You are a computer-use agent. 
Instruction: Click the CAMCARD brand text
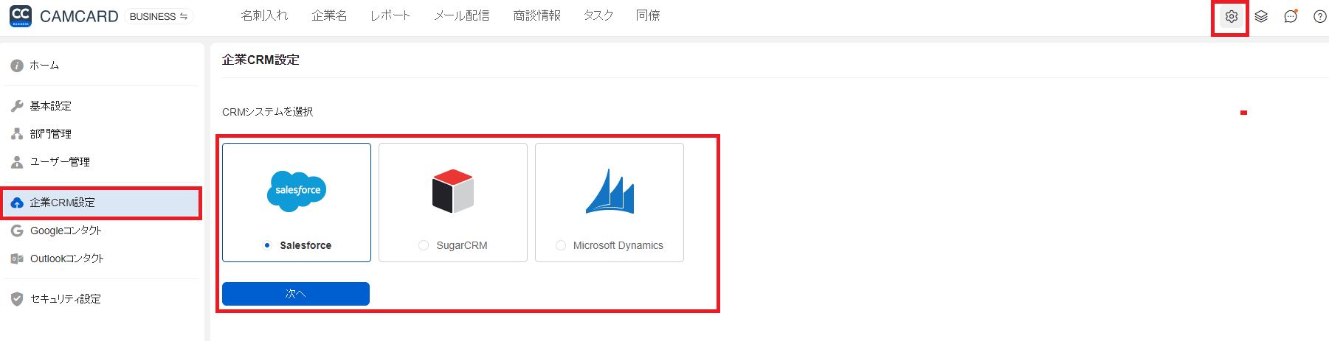79,16
